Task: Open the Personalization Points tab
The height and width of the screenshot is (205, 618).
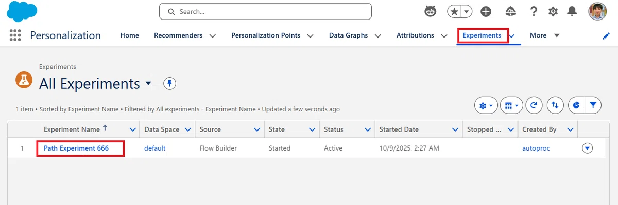Action: coord(266,35)
